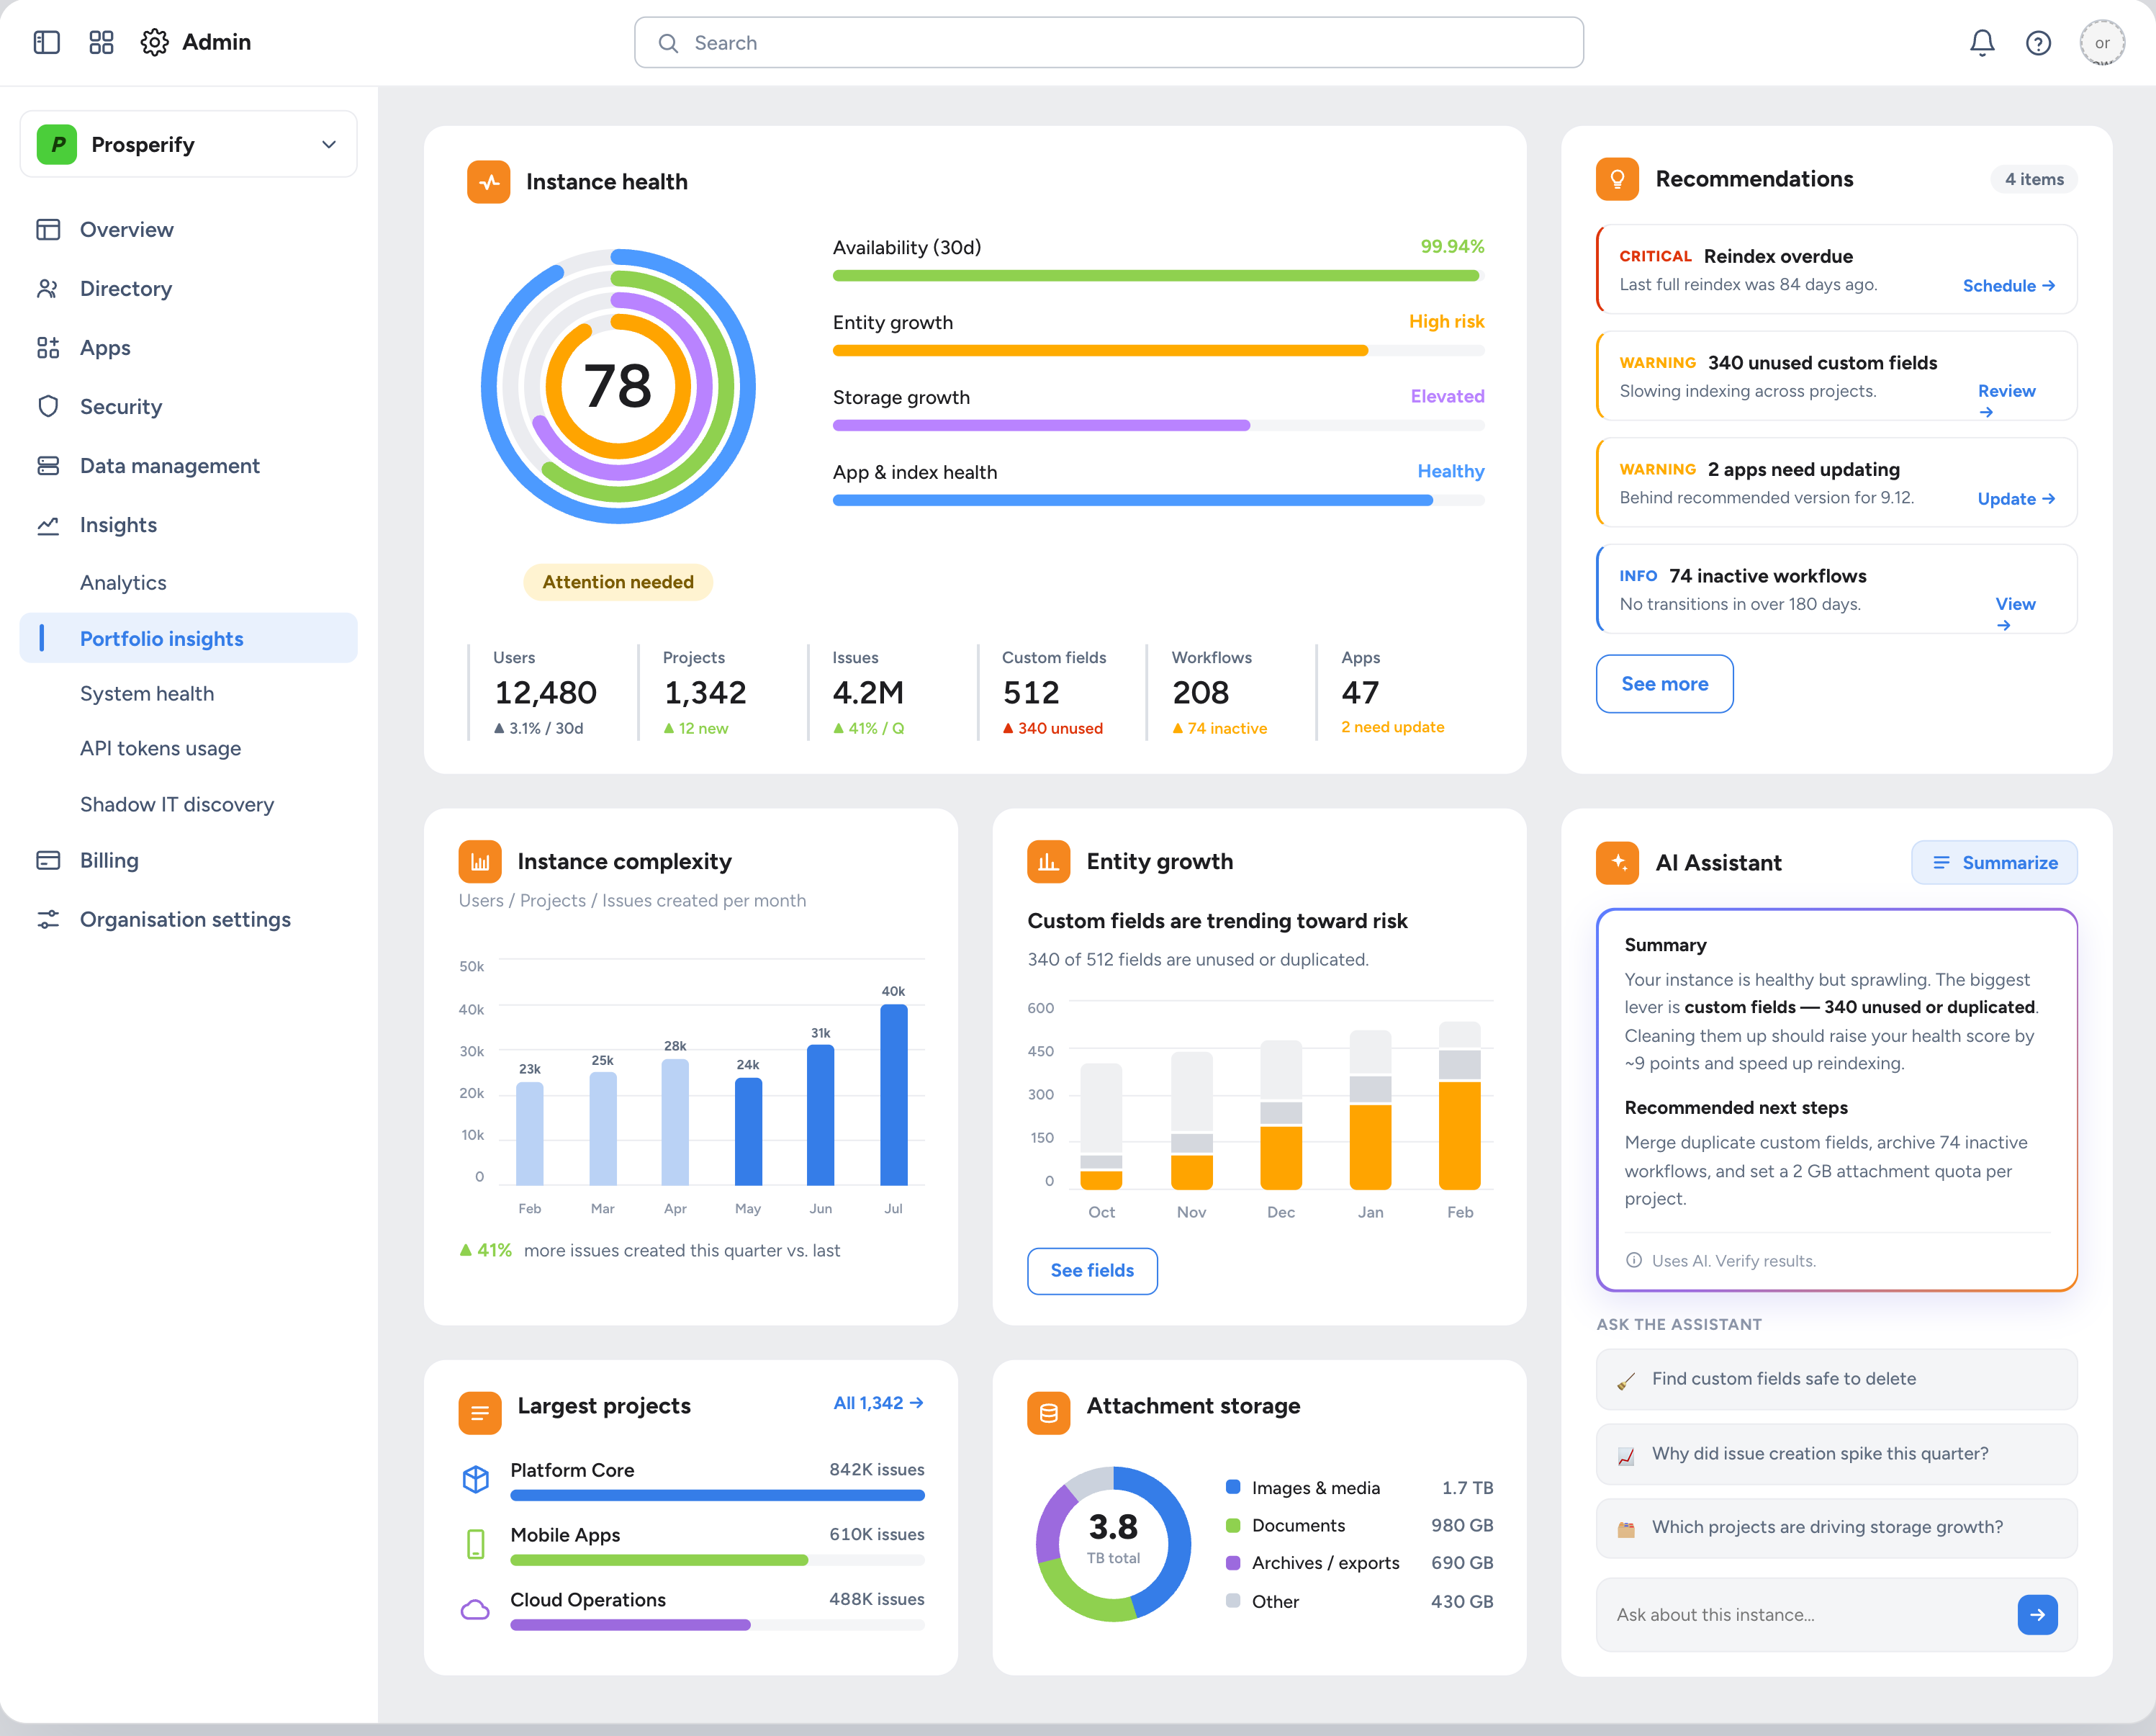Screen dimensions: 2156x1736
Task: Click the Prosperify green logo icon
Action: 57,144
